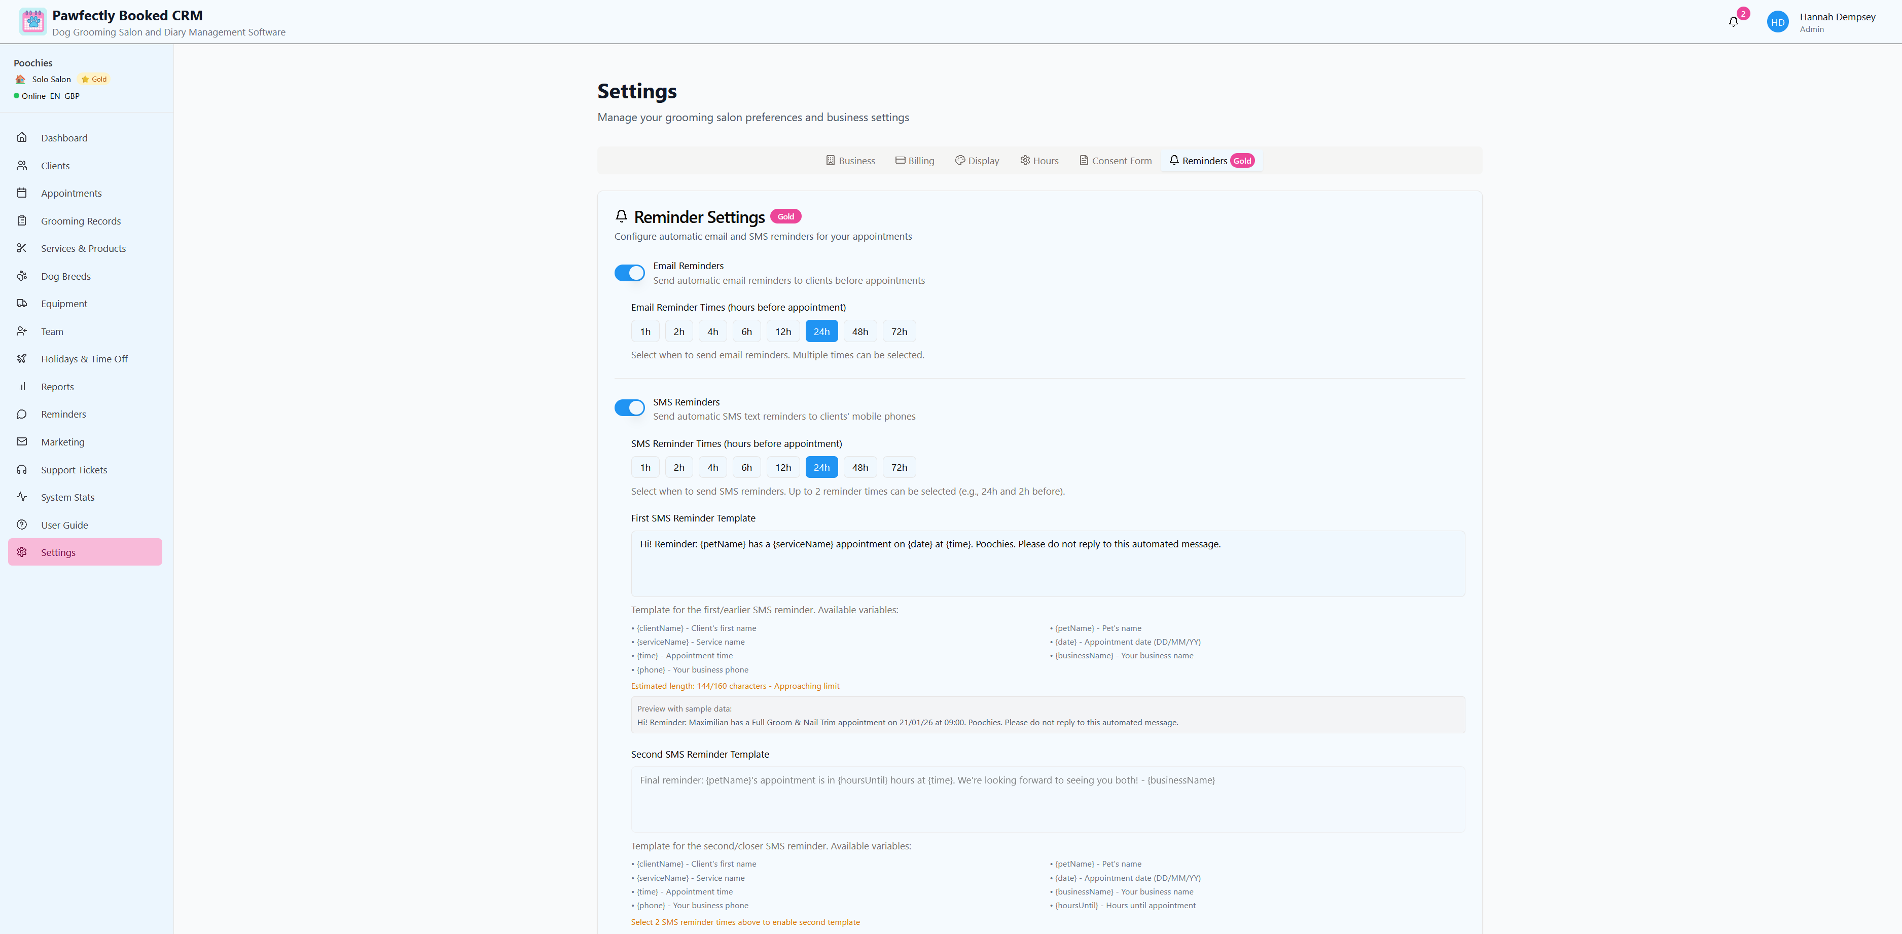Open Dashboard via its home icon
The image size is (1902, 934).
point(22,137)
